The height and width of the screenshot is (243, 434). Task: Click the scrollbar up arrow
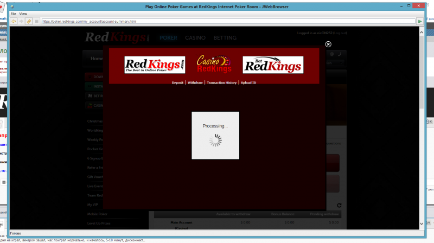(422, 33)
